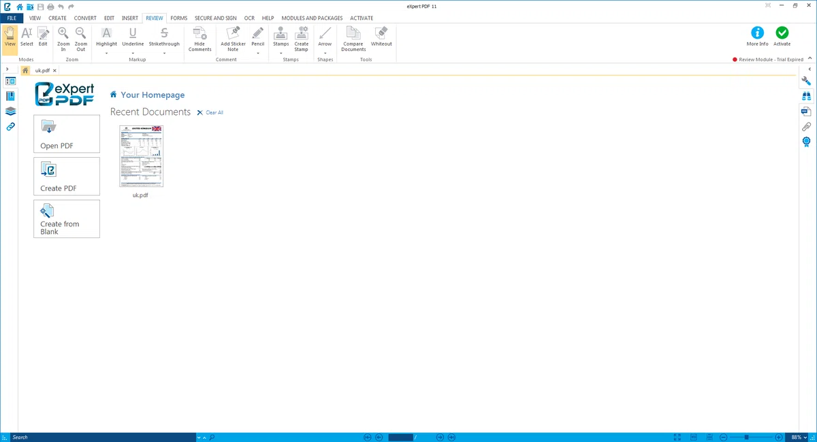817x442 pixels.
Task: Select the Pencil drawing tool
Action: pyautogui.click(x=257, y=36)
